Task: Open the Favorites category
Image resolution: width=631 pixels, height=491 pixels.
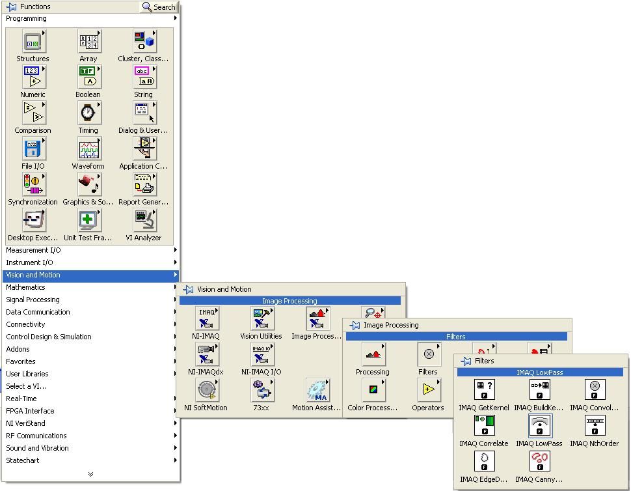Action: pyautogui.click(x=90, y=361)
